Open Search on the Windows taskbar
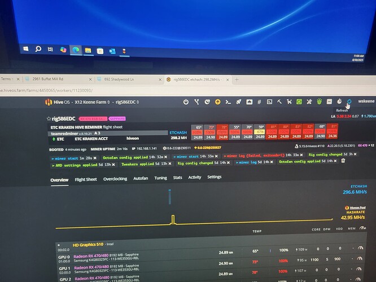 (x=38, y=49)
